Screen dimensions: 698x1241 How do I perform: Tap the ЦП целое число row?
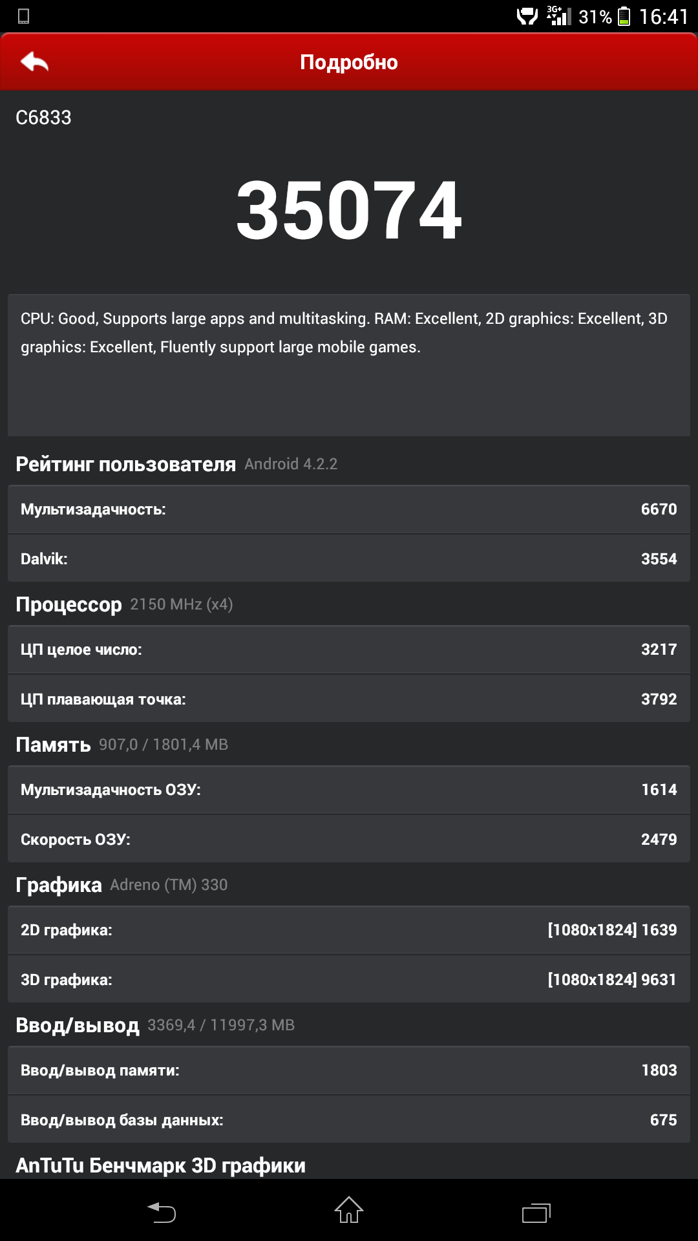[349, 650]
